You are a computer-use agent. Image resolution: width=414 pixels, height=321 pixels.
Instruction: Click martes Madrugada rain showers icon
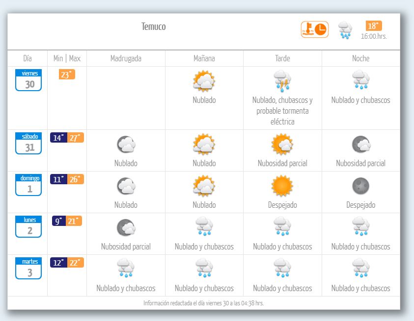(x=126, y=269)
